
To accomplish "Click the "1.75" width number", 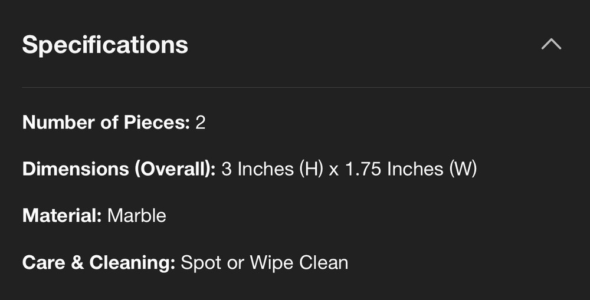I will coord(363,169).
